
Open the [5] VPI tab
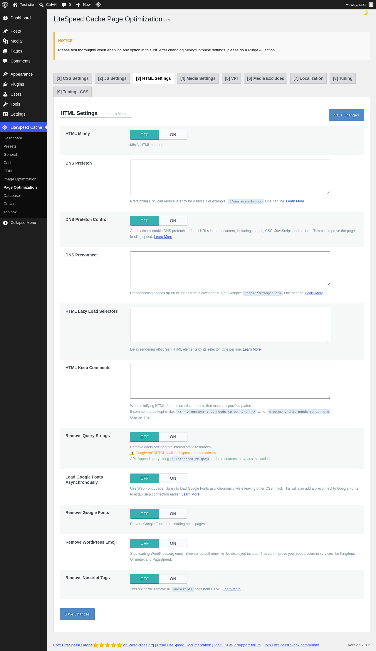point(231,78)
